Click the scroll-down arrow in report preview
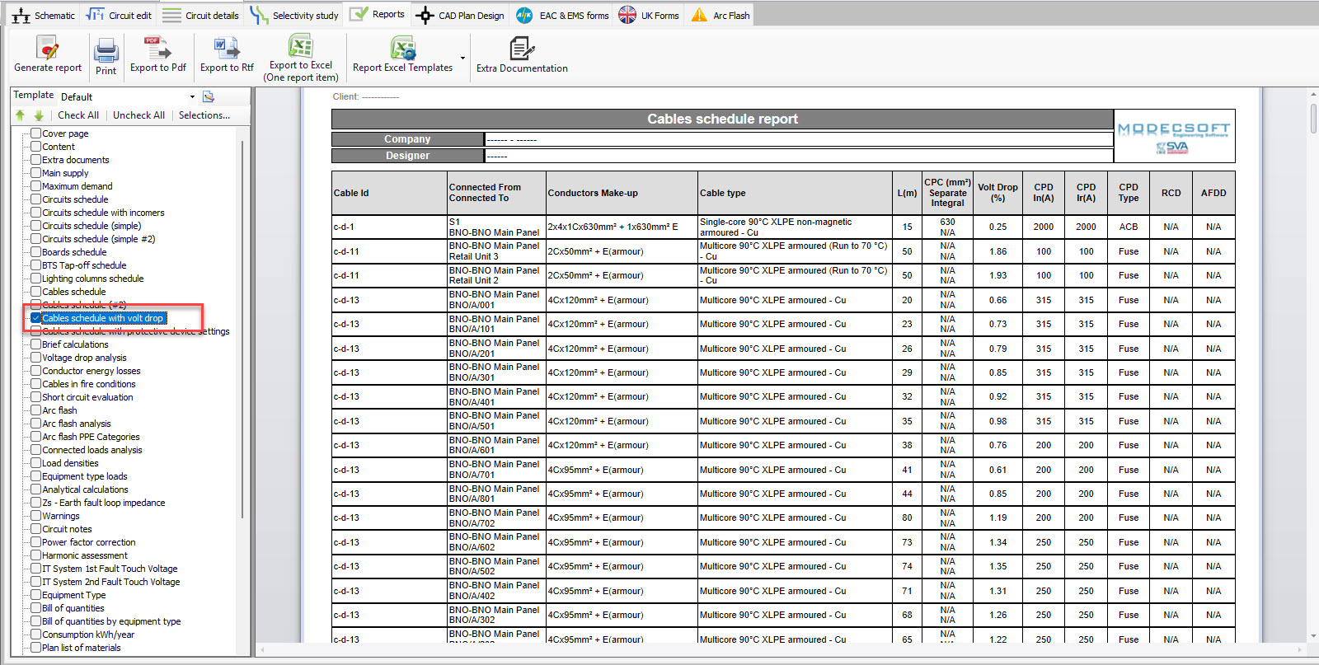 point(1313,636)
